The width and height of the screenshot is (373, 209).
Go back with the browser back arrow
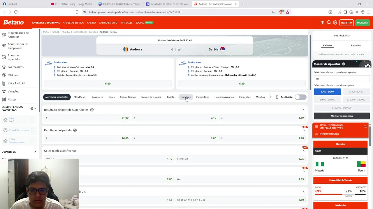[x=4, y=12]
